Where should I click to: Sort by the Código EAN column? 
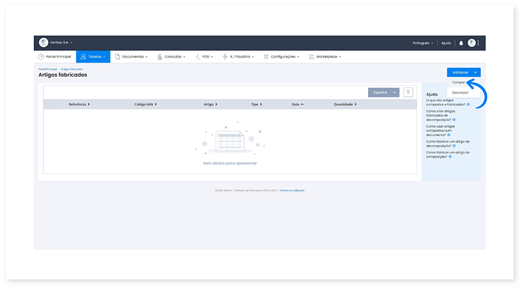tap(146, 105)
